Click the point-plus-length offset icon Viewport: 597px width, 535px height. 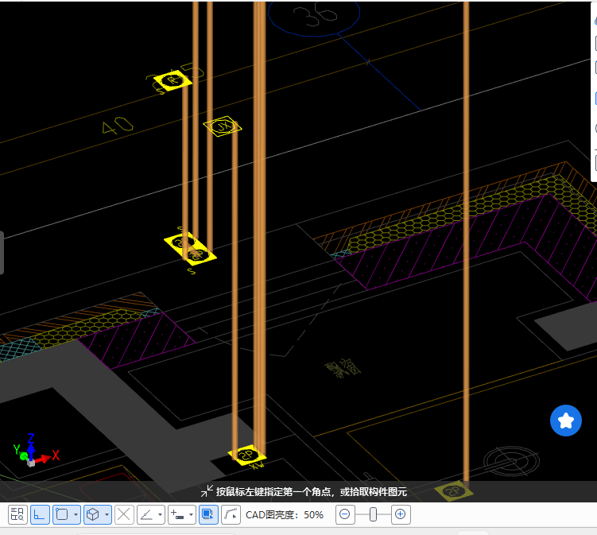(178, 514)
